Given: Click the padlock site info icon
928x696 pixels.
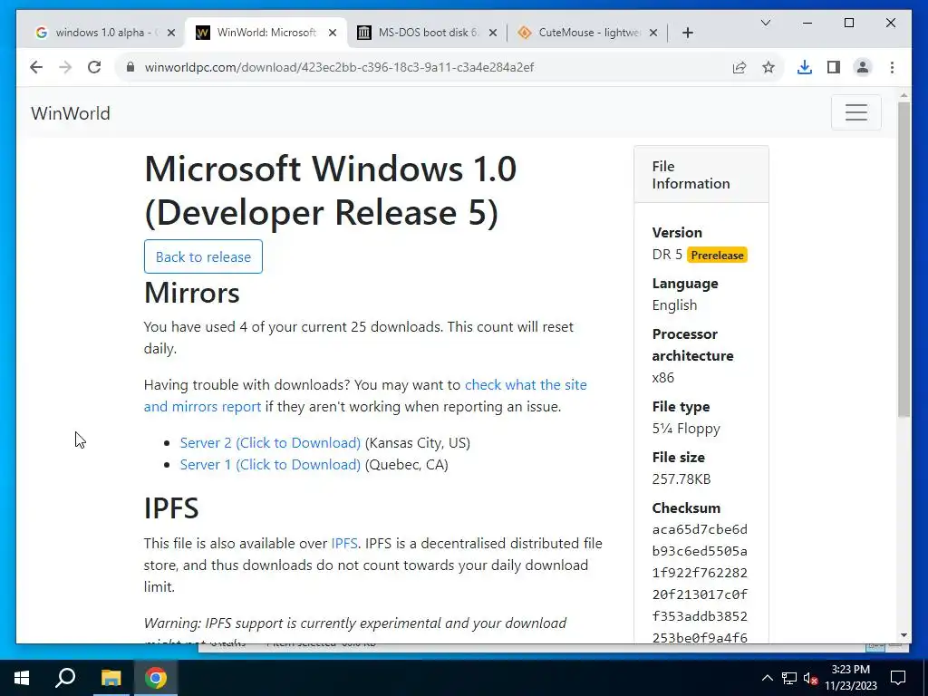Looking at the screenshot, I should point(130,67).
